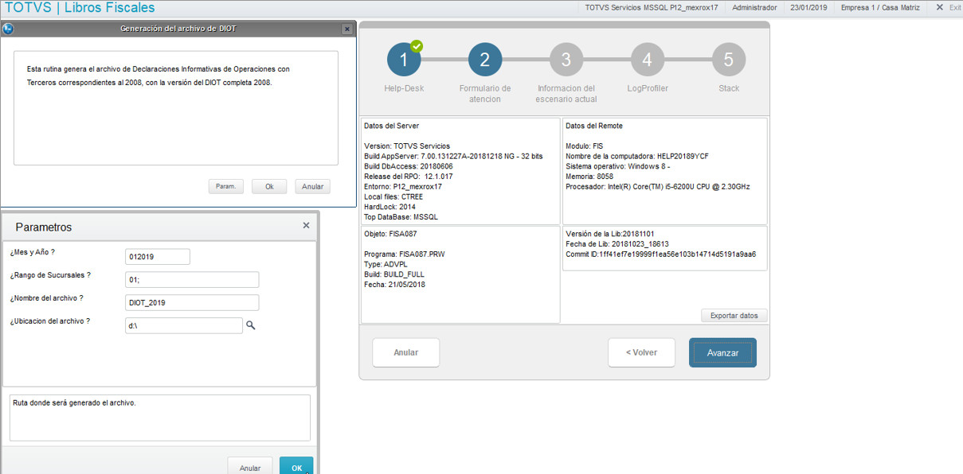Click the Avanzar button
963x474 pixels.
pos(722,352)
